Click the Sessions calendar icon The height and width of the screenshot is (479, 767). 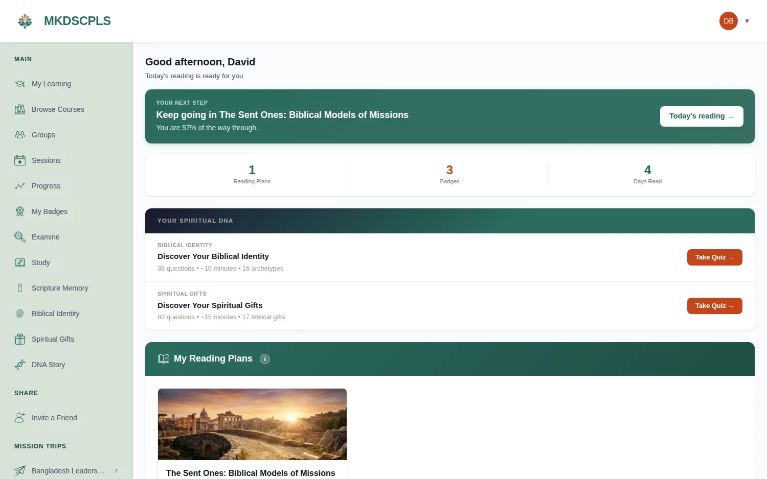click(20, 160)
